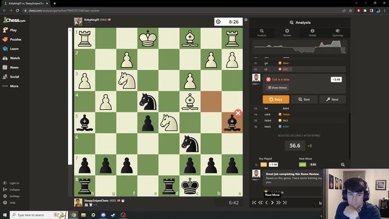Screen dimensions: 389x219
Task: Click the Next key-move button
Action: pyautogui.click(x=332, y=99)
